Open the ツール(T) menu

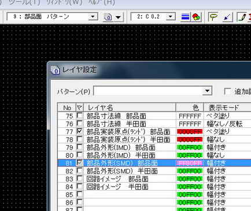[25, 2]
